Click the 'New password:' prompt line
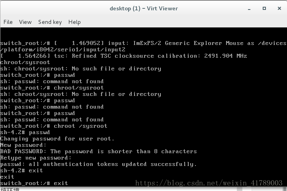Screen dimensions: 287x191 (23, 145)
